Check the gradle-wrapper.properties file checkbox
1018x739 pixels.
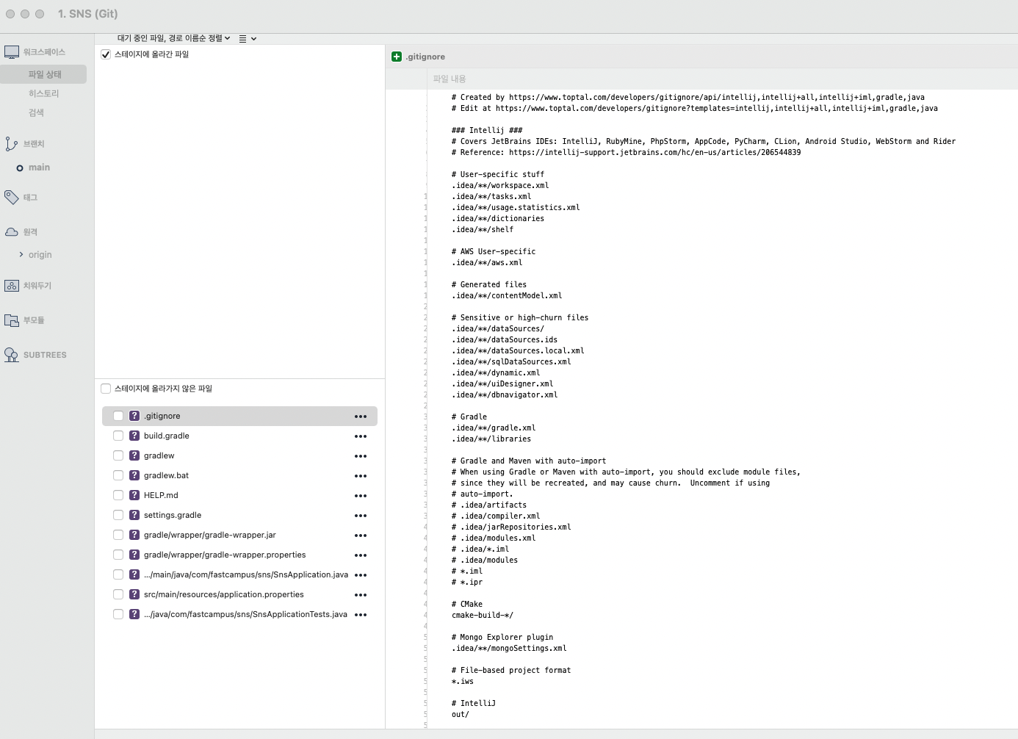point(118,555)
